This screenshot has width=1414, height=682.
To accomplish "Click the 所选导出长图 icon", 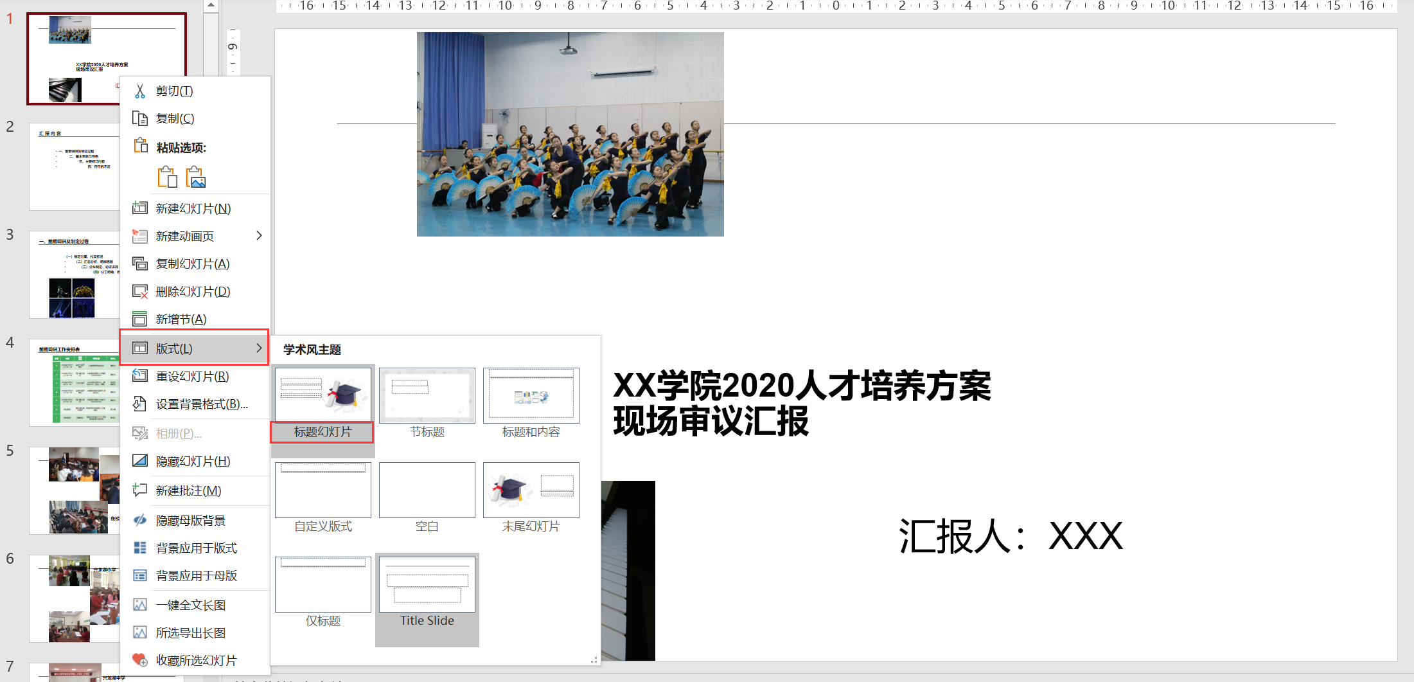I will 139,633.
